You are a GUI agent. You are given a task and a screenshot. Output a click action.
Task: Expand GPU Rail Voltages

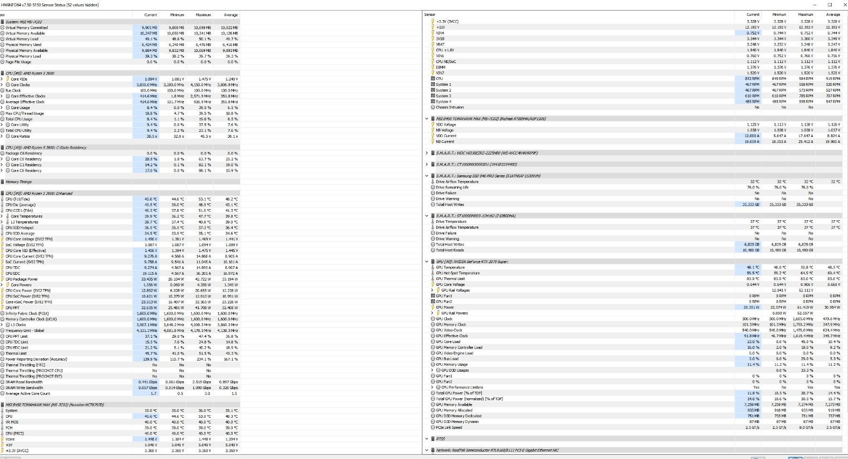(x=432, y=290)
